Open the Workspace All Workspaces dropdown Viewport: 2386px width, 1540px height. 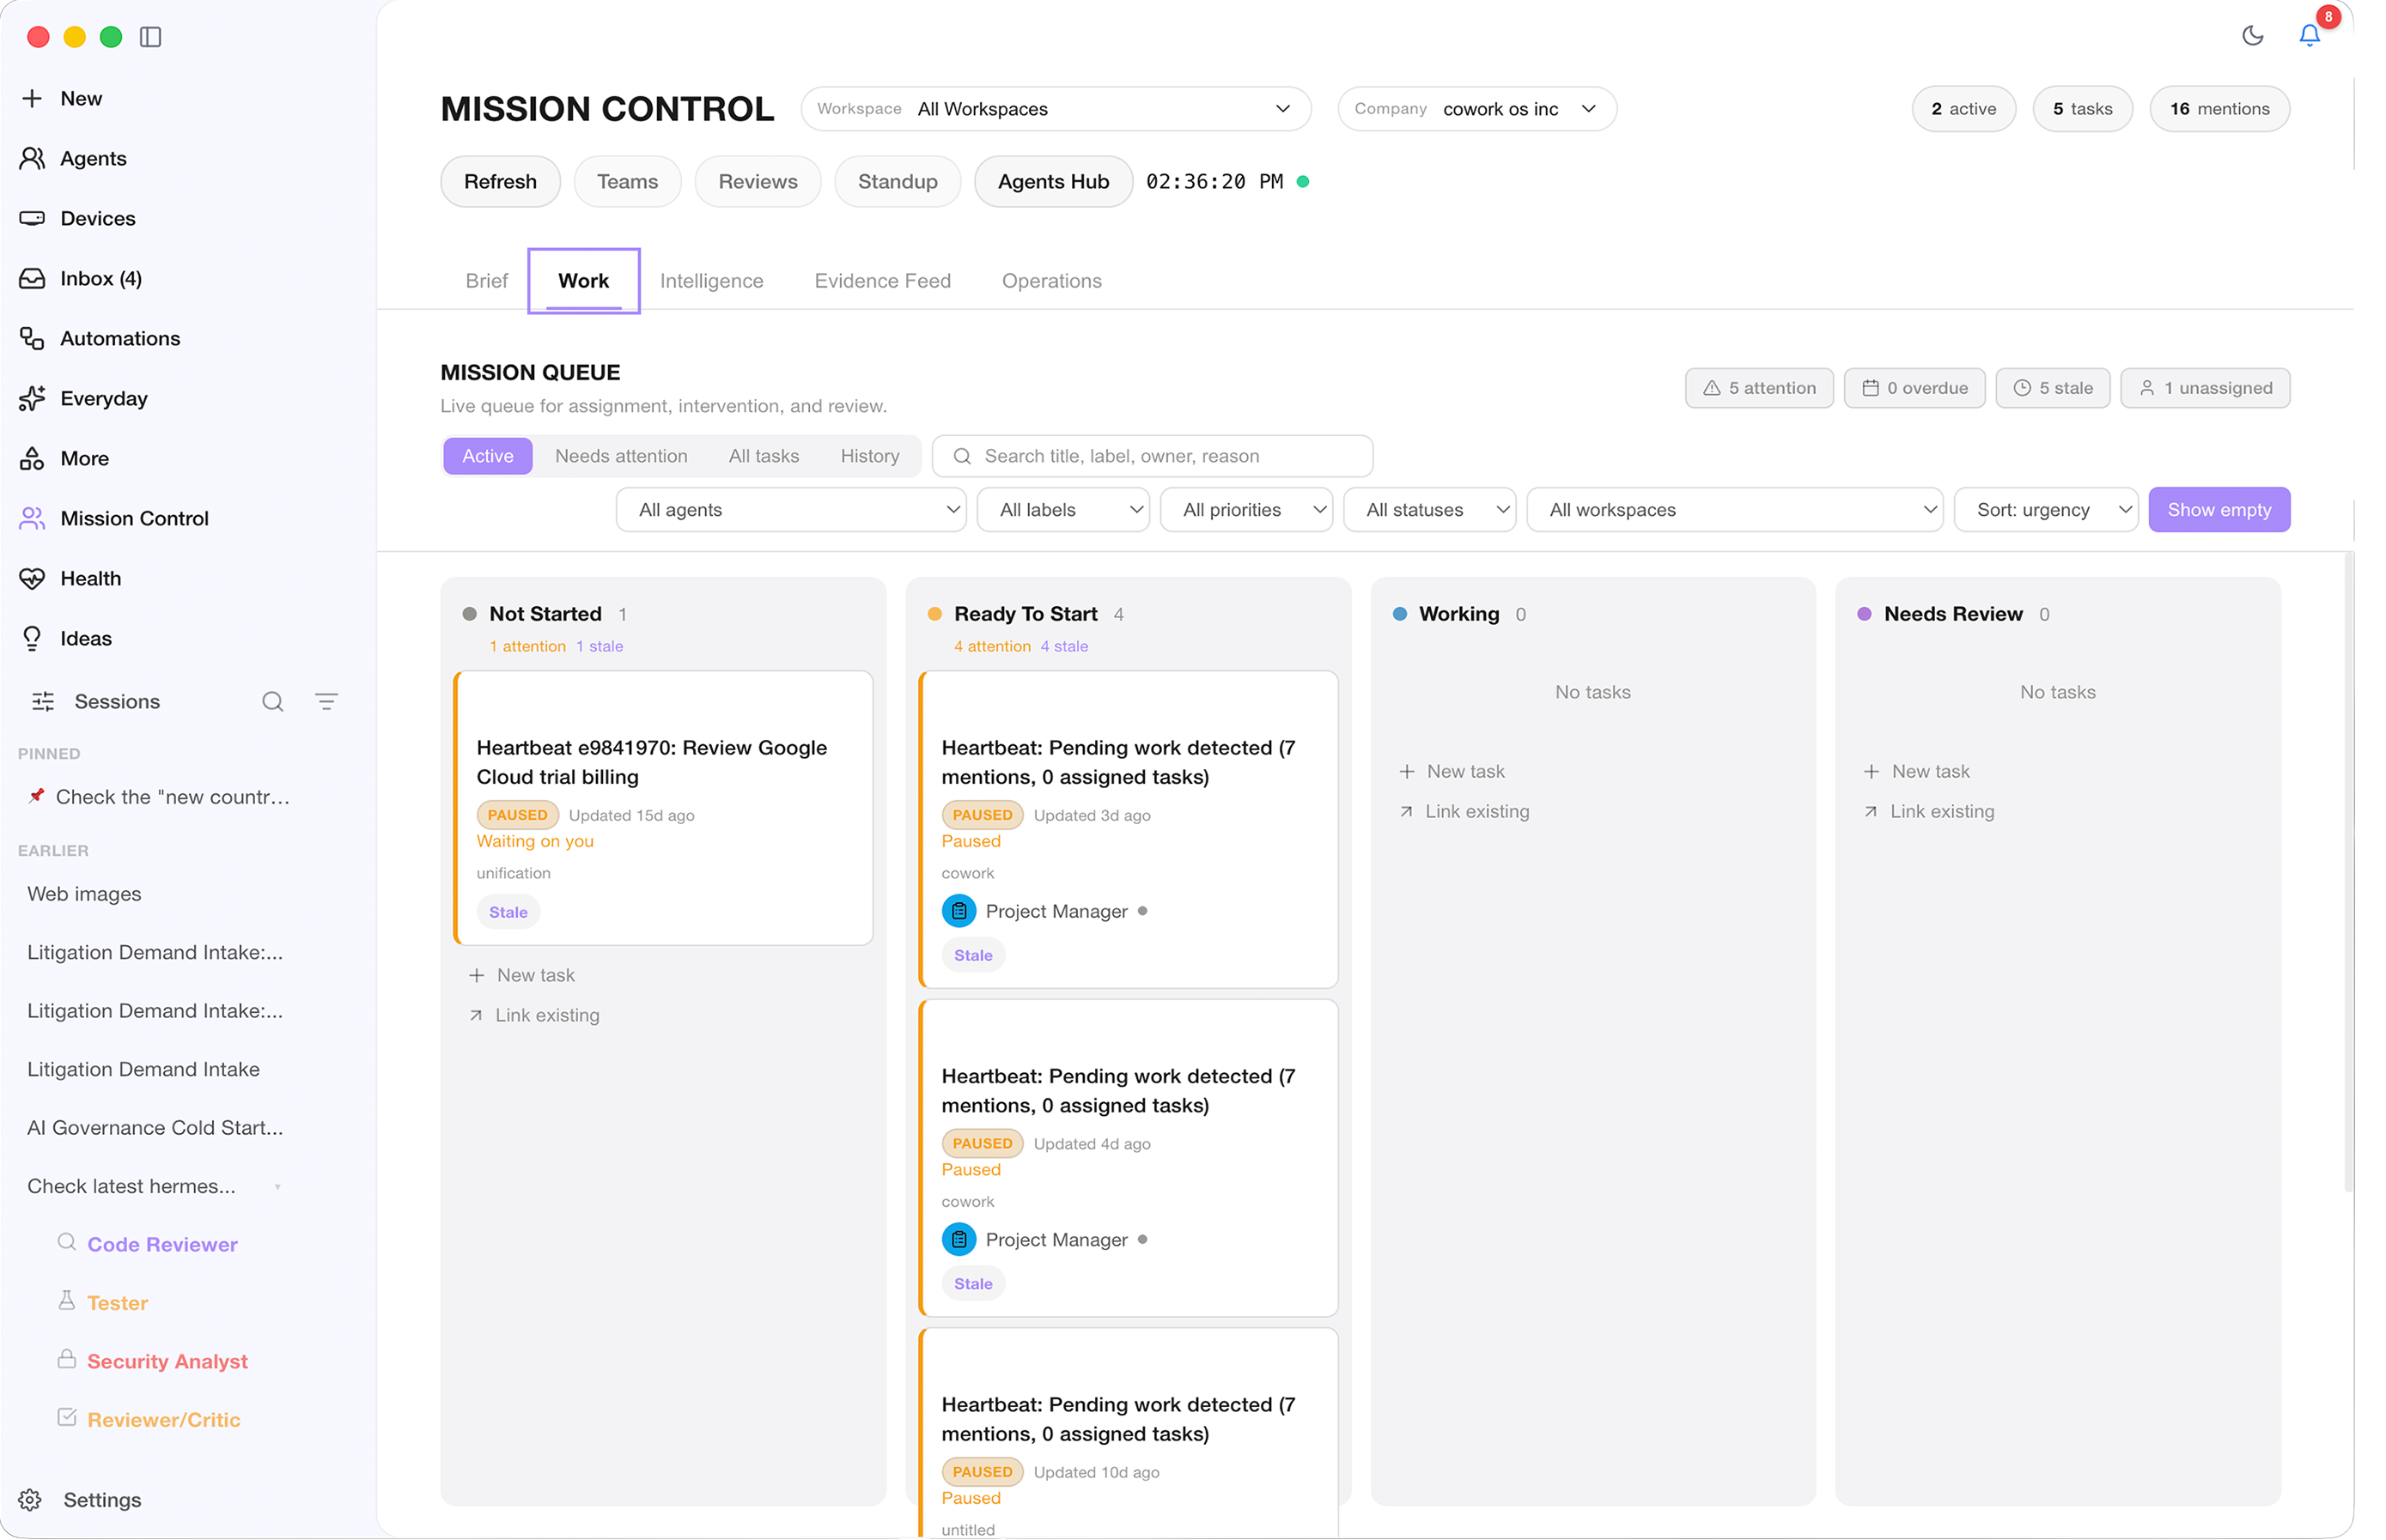point(1056,109)
